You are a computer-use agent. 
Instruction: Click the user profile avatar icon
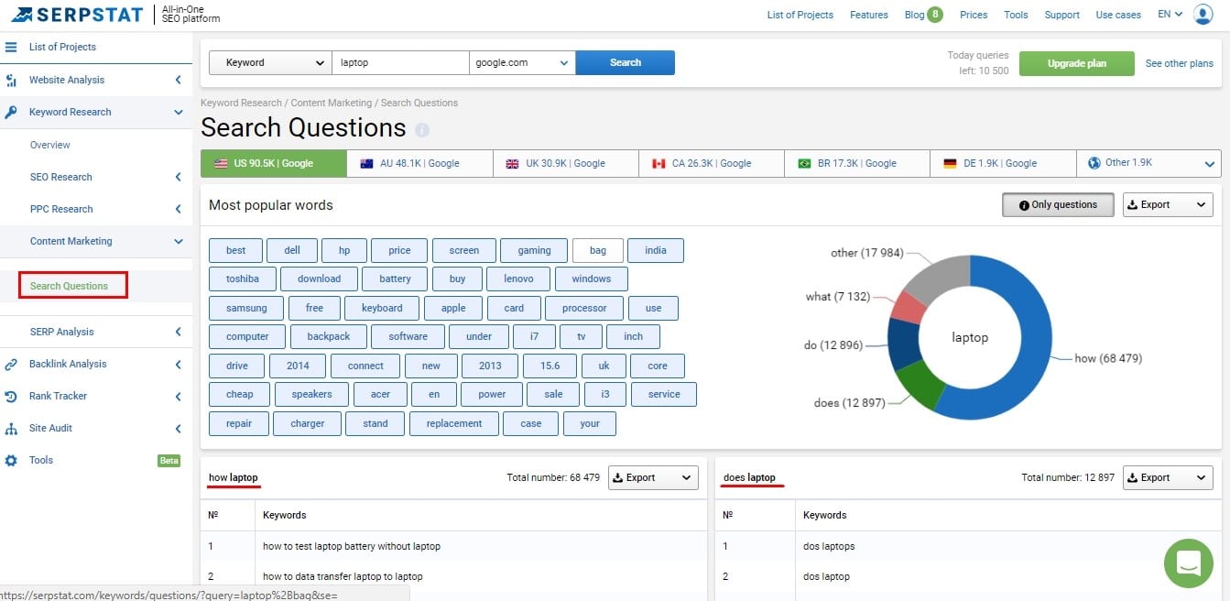point(1203,15)
